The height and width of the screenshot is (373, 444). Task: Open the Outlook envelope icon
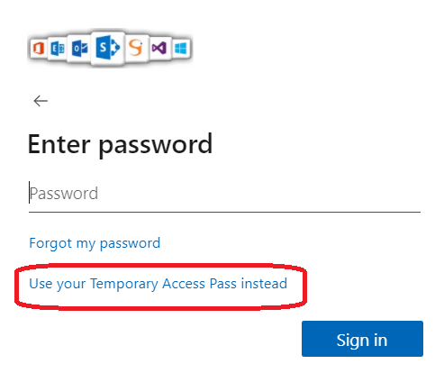point(80,48)
